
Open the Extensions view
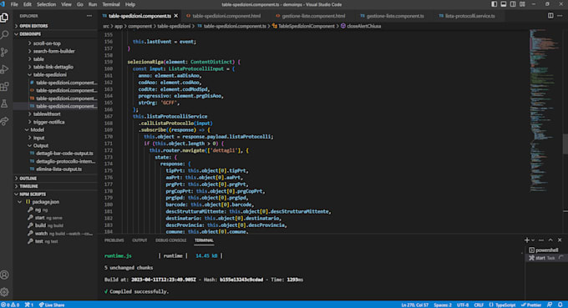5,87
